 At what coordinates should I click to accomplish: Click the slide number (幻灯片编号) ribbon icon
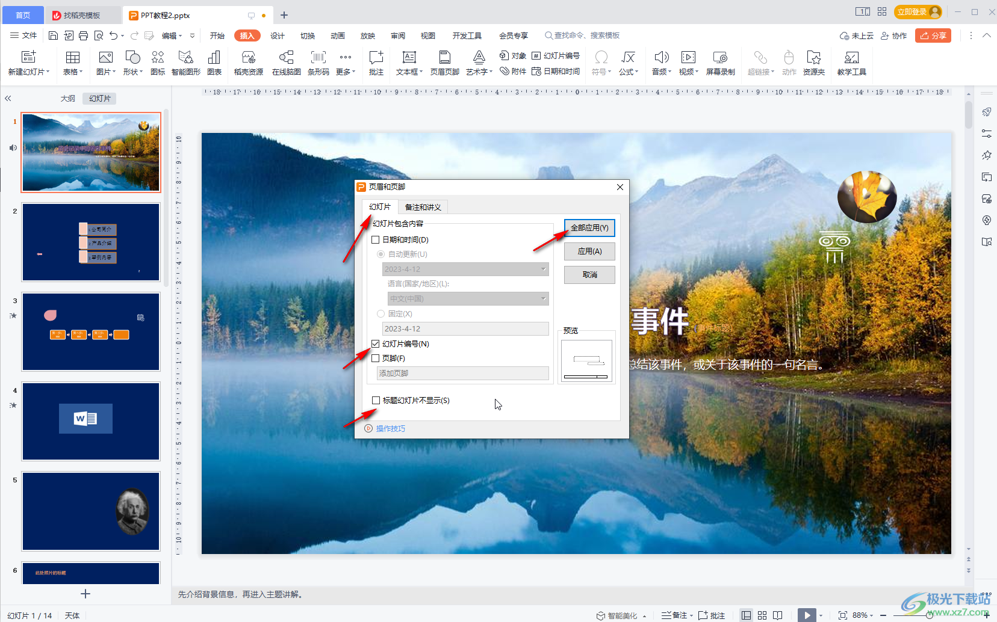click(556, 55)
